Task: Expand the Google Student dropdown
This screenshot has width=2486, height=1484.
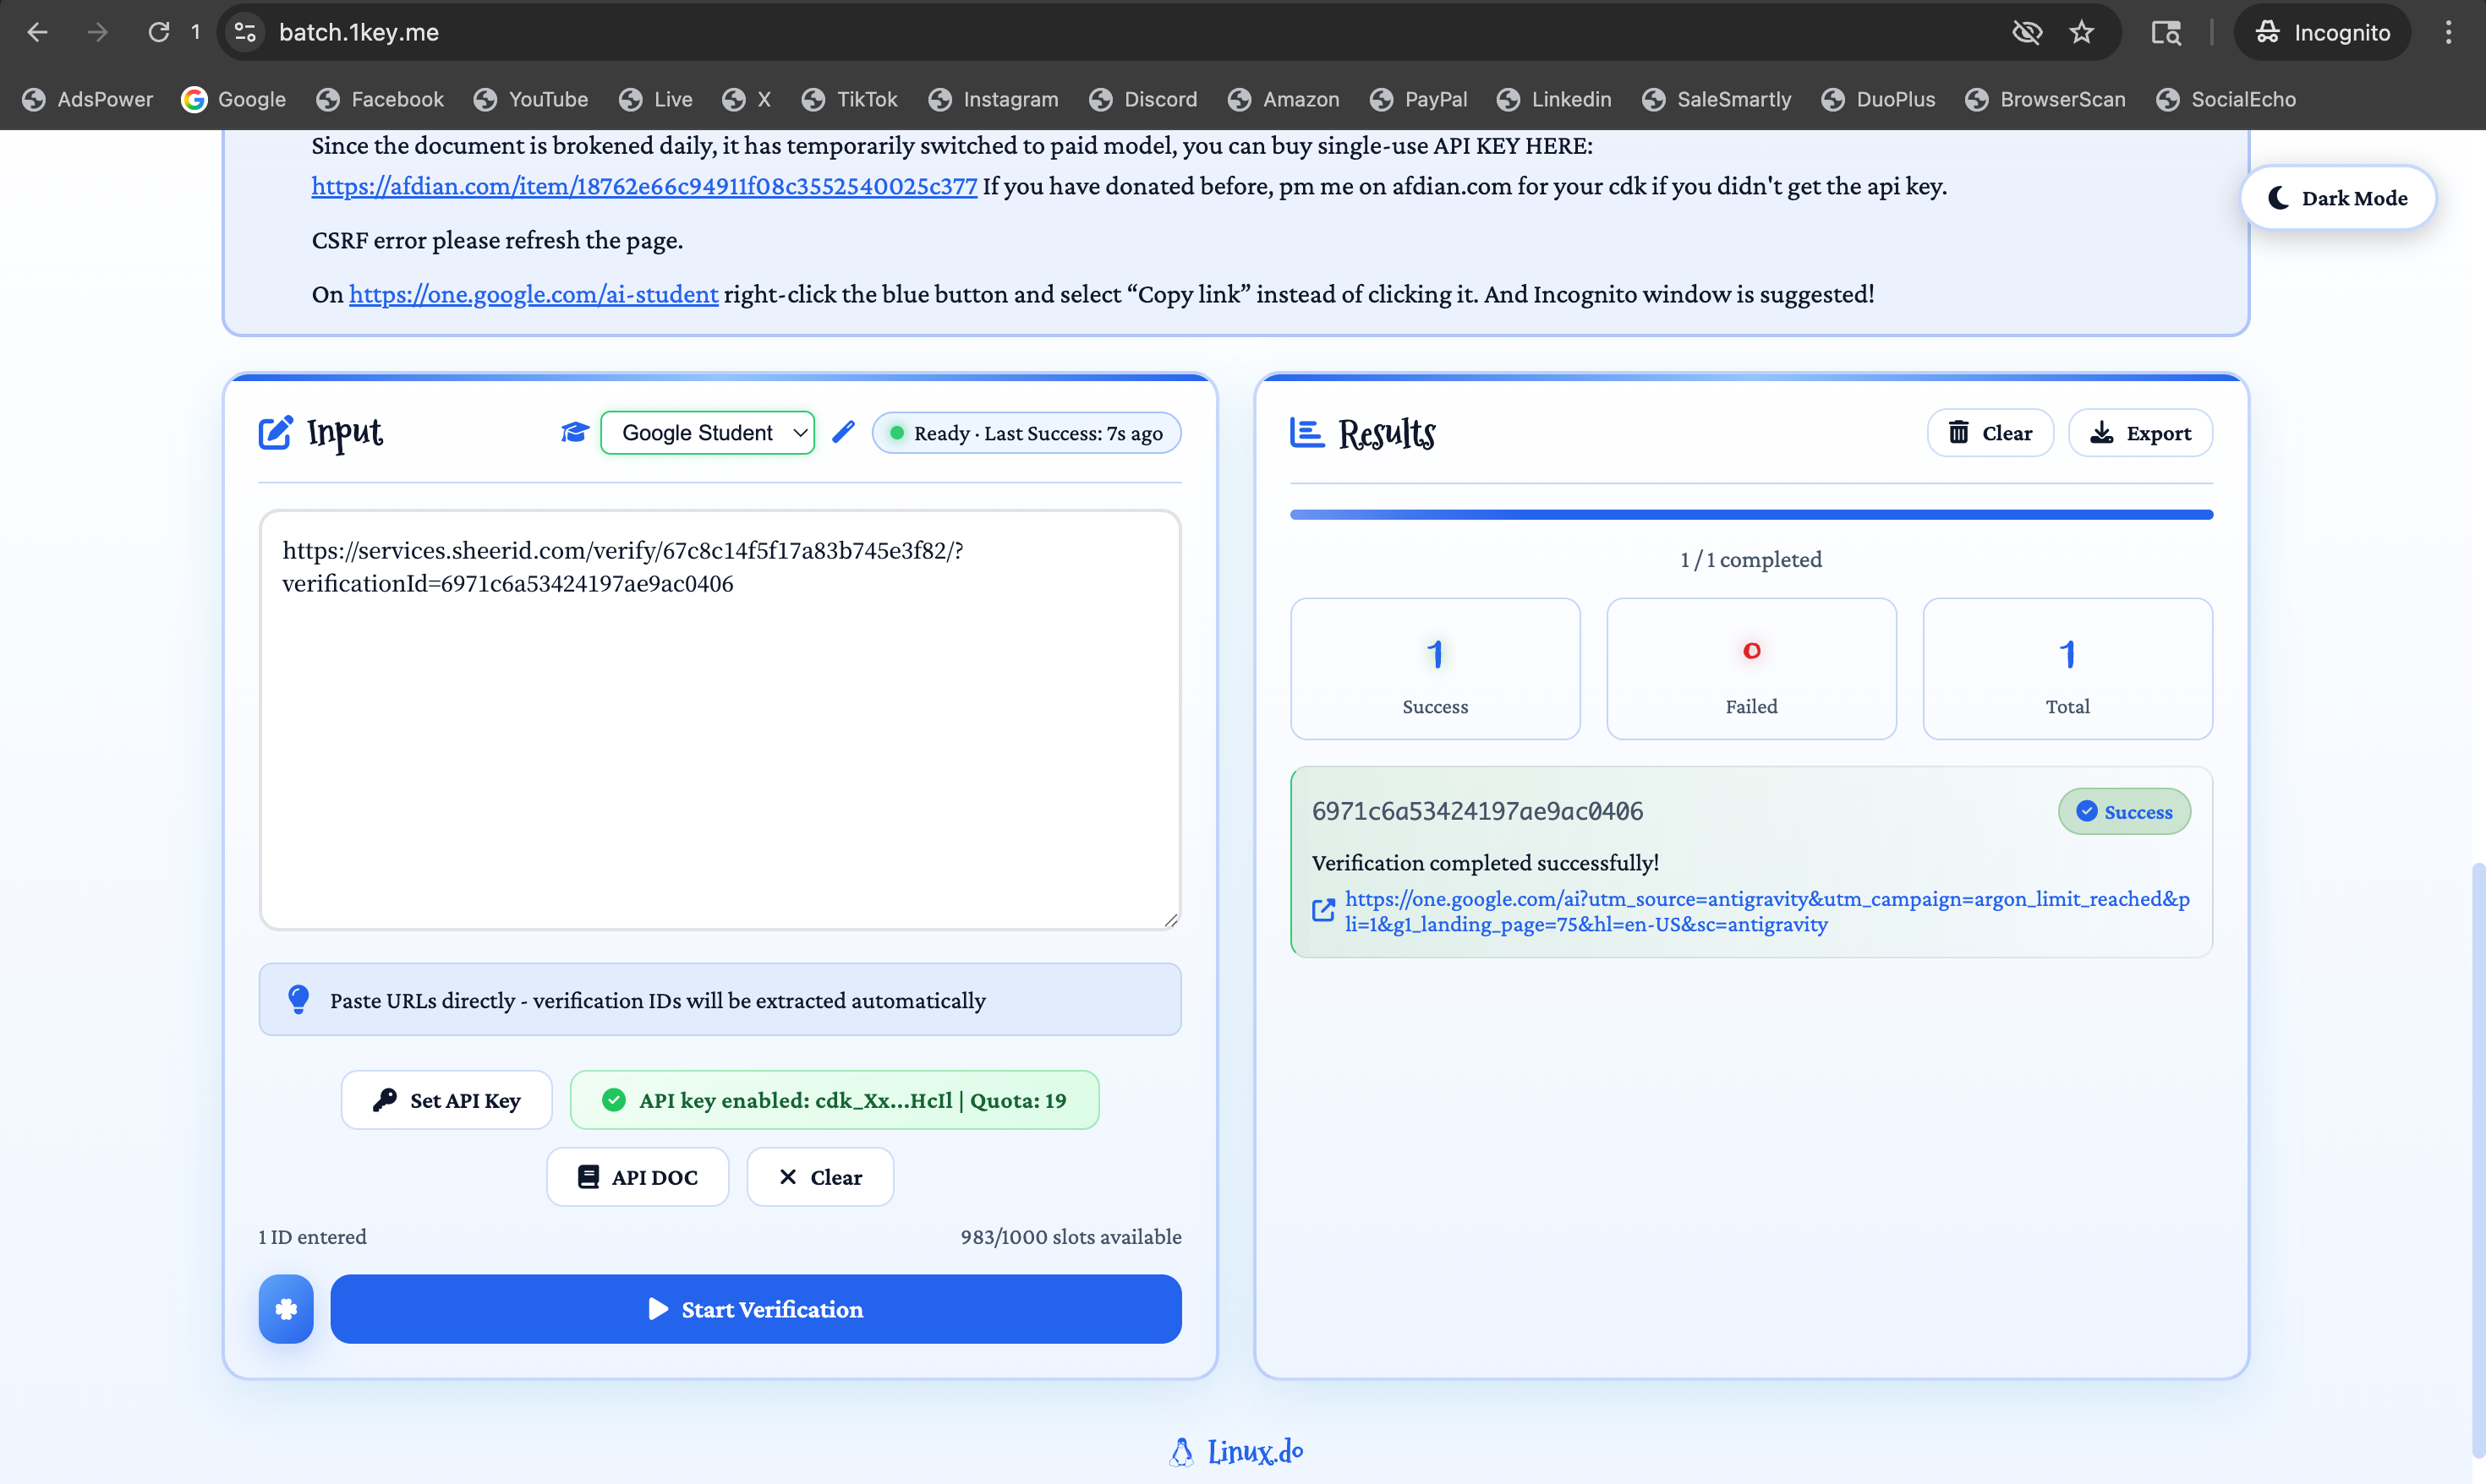Action: [x=707, y=432]
